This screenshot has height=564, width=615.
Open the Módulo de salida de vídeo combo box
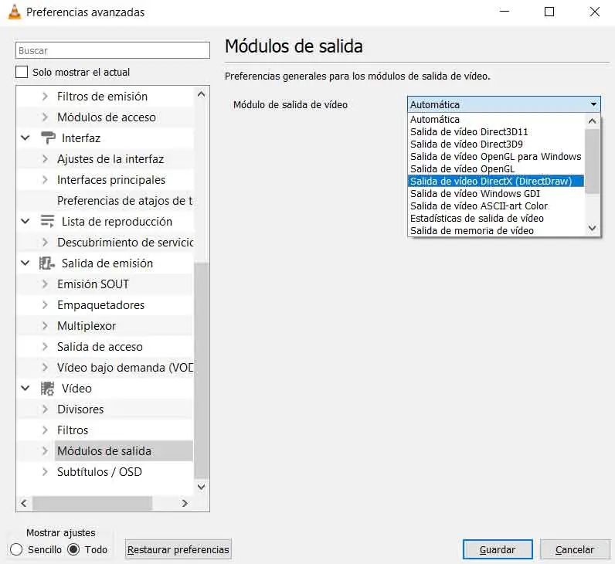pyautogui.click(x=504, y=104)
